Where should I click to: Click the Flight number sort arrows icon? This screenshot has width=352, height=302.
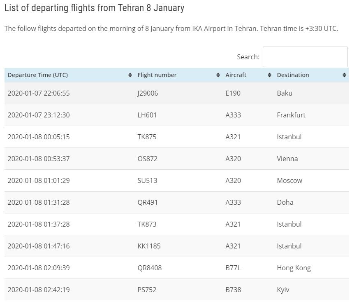tap(218, 75)
